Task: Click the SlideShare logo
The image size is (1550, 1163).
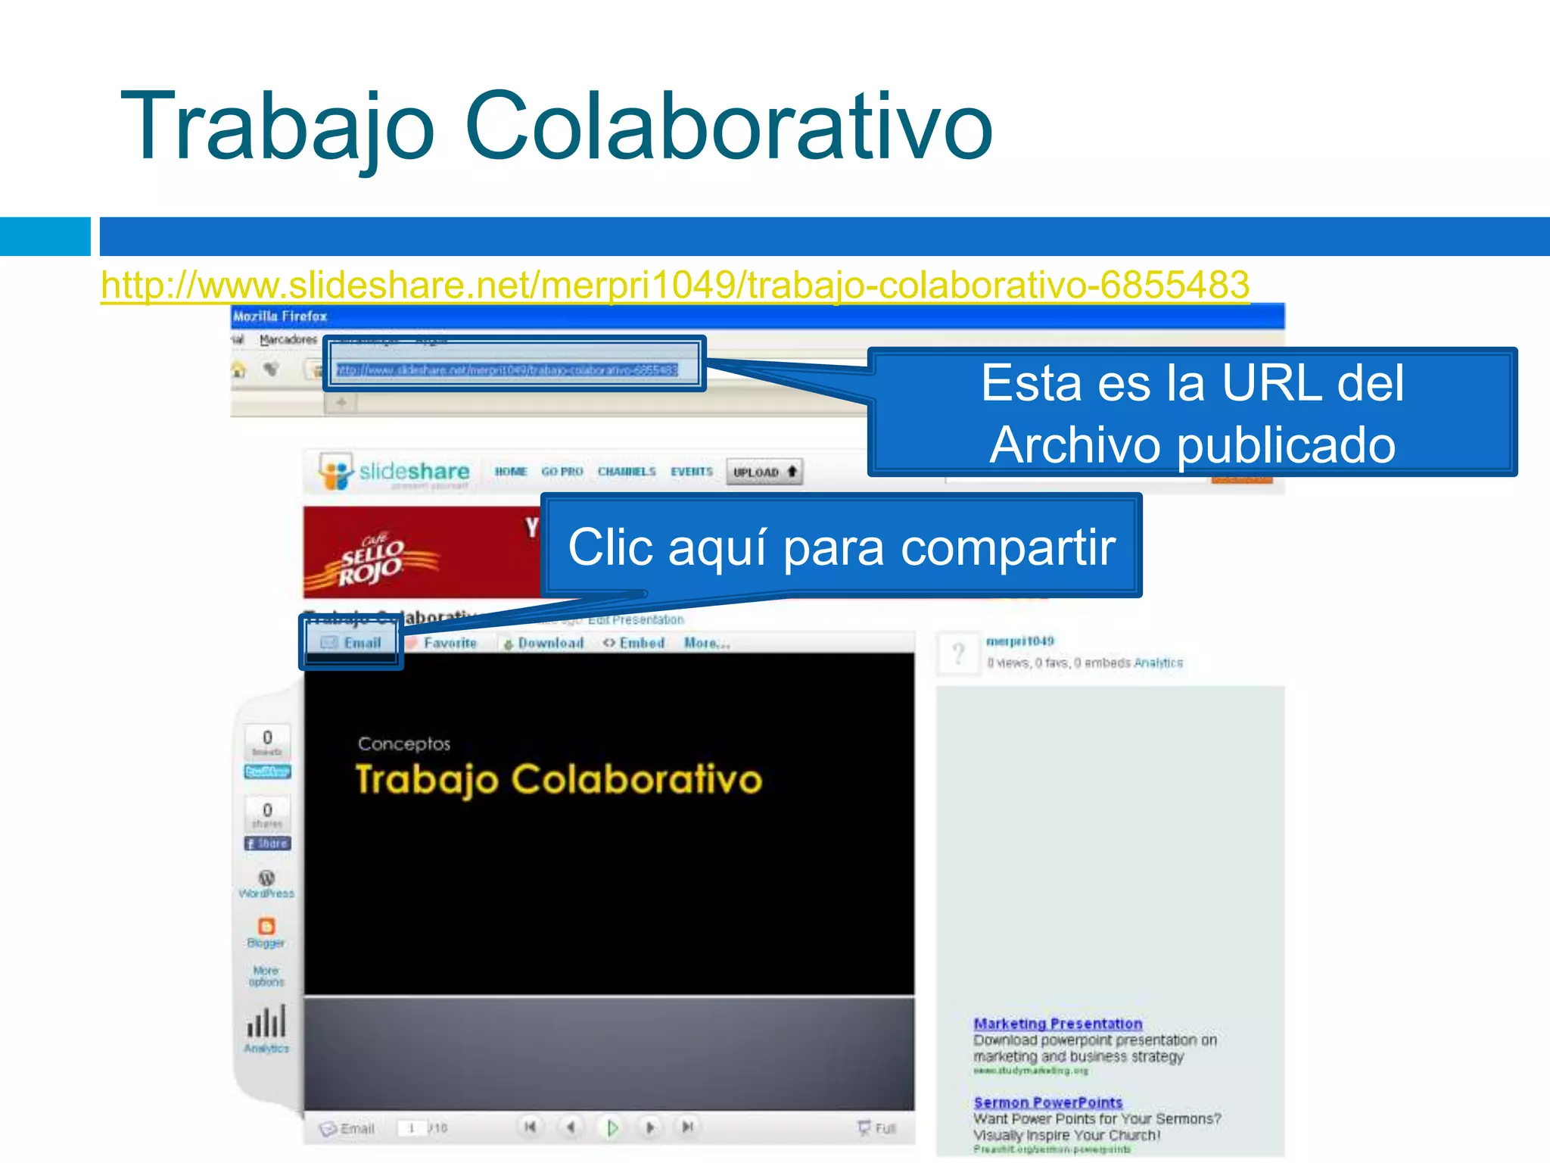Action: (394, 472)
